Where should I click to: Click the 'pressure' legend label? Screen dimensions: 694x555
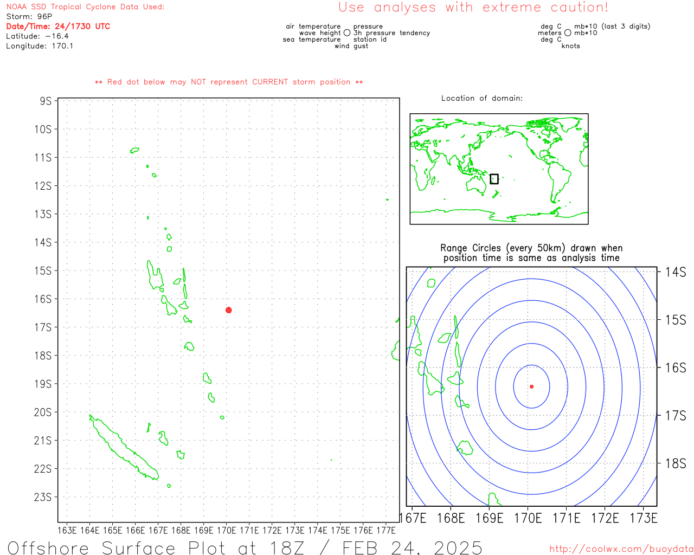368,27
